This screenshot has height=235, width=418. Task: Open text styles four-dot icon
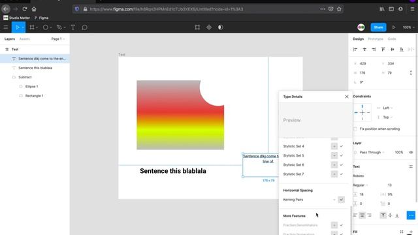(x=411, y=166)
